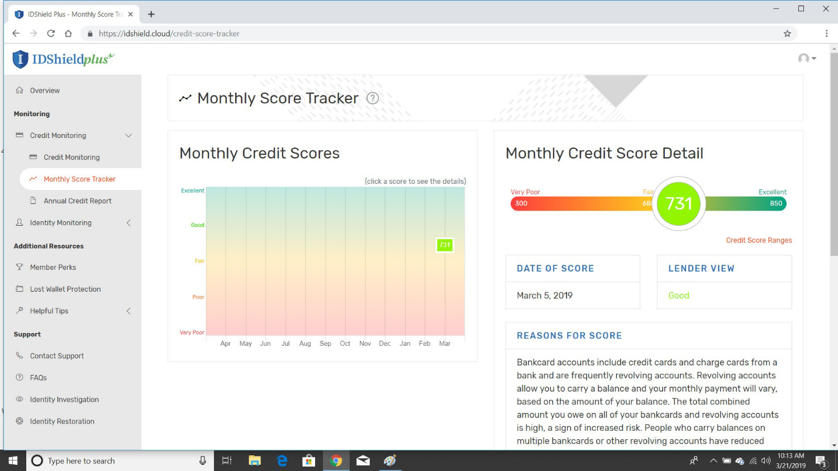Open the Mail app from taskbar

(363, 461)
